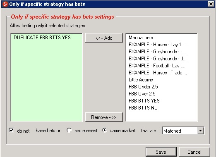Select the 'same event' radio option

[69, 130]
